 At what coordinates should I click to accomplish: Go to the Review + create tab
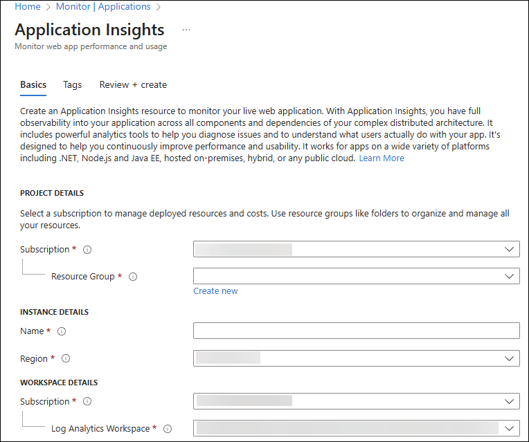[x=133, y=84]
